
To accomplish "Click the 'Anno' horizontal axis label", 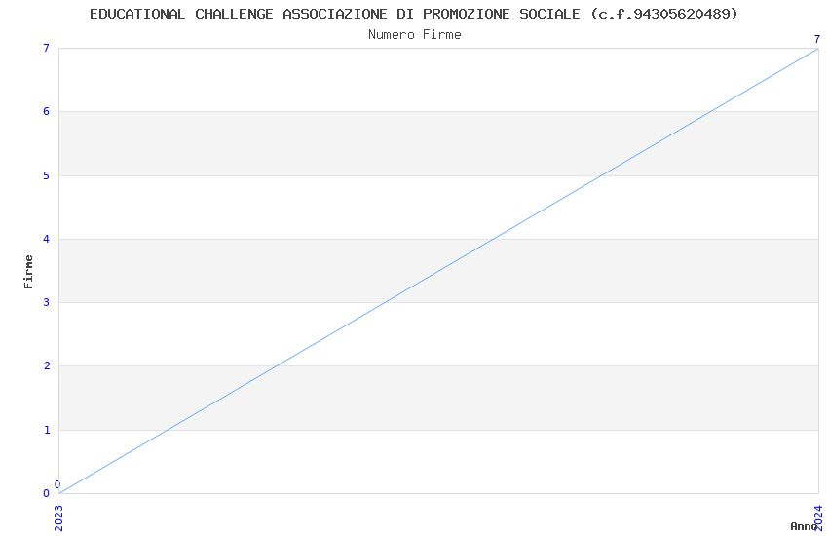I will (804, 526).
